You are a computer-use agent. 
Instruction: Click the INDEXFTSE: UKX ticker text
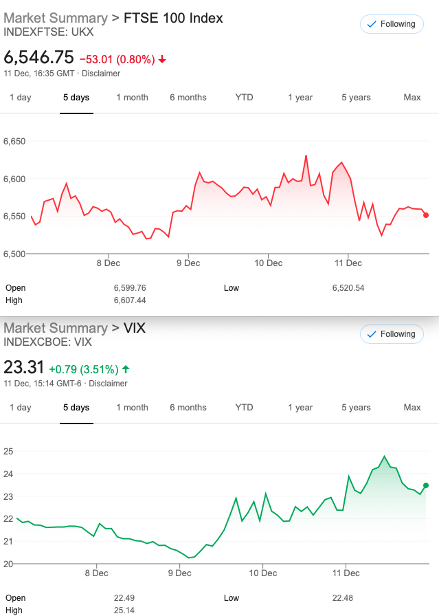click(x=49, y=32)
